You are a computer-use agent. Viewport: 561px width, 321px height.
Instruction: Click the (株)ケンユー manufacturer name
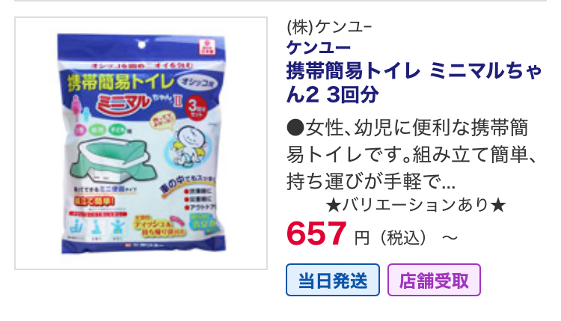330,28
